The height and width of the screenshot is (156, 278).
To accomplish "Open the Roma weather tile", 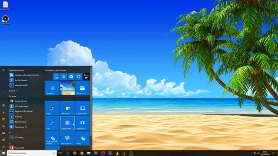I will coord(86,77).
